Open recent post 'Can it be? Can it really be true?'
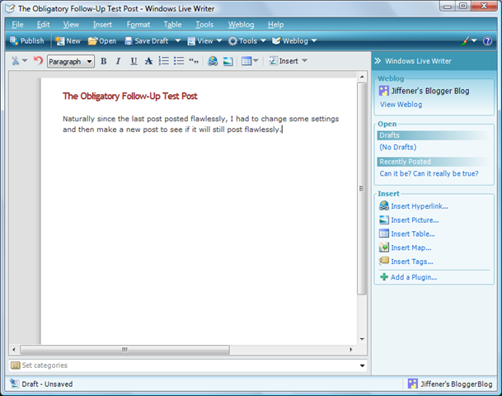 (429, 173)
